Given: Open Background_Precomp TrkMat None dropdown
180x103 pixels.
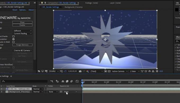Looking at the screenshot, I should [53, 92].
